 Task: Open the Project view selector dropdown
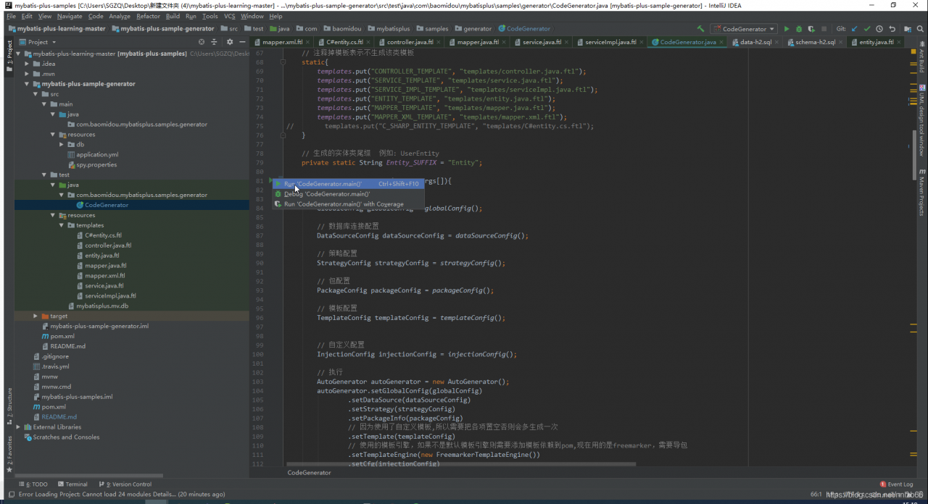[x=37, y=42]
